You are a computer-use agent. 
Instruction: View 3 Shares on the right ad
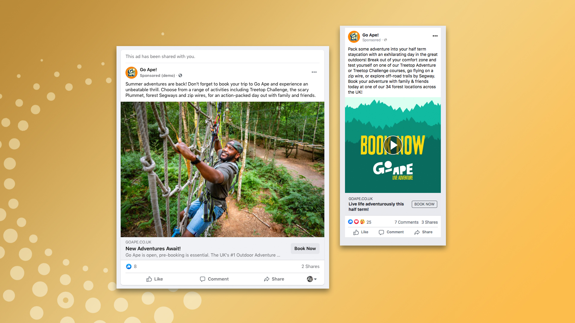(x=429, y=222)
